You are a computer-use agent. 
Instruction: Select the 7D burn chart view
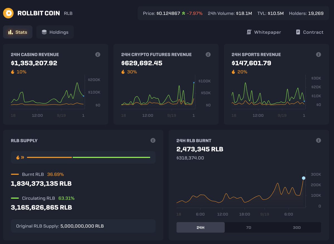tap(249, 227)
